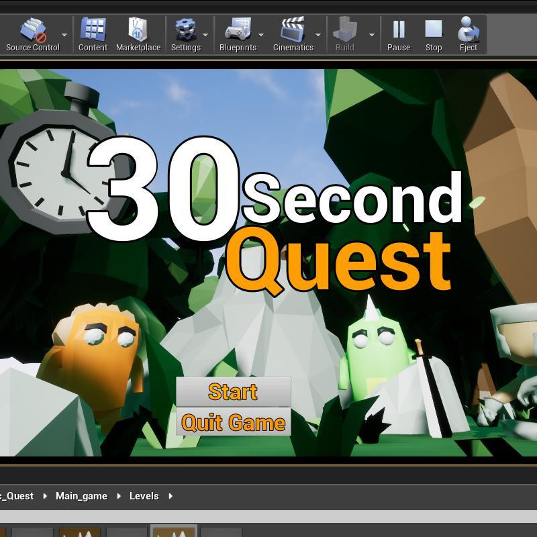Viewport: 537px width, 537px height.
Task: Click the grayed-out Build icon
Action: [345, 28]
